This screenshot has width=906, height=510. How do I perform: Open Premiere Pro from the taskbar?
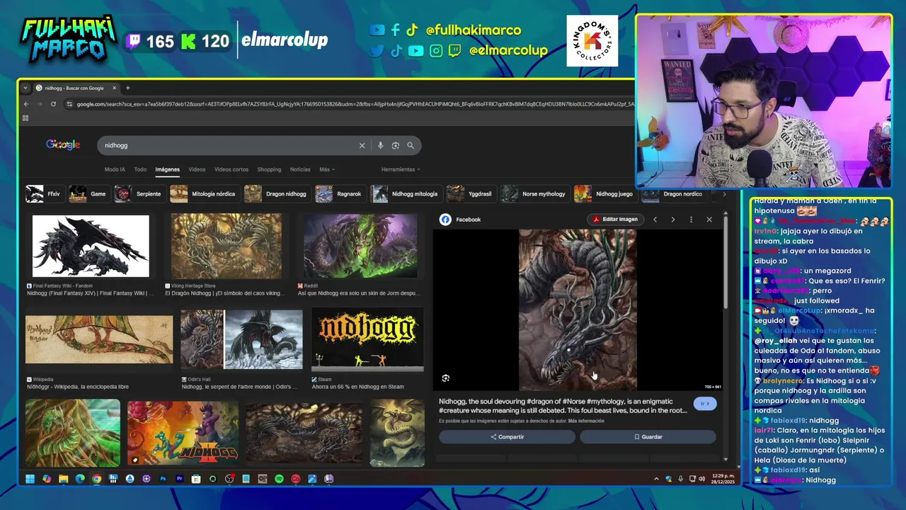pyautogui.click(x=179, y=479)
